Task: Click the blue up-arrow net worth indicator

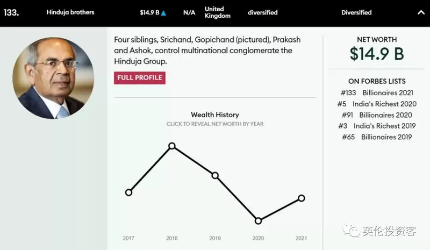Action: [x=163, y=13]
